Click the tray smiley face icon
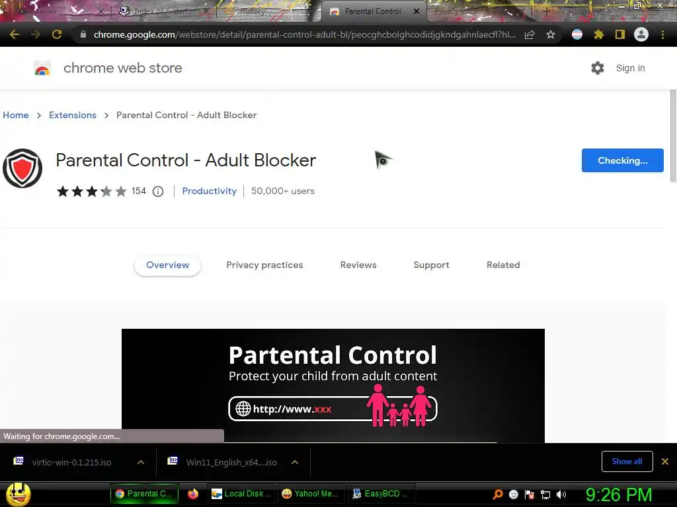Image resolution: width=677 pixels, height=507 pixels. click(x=513, y=494)
